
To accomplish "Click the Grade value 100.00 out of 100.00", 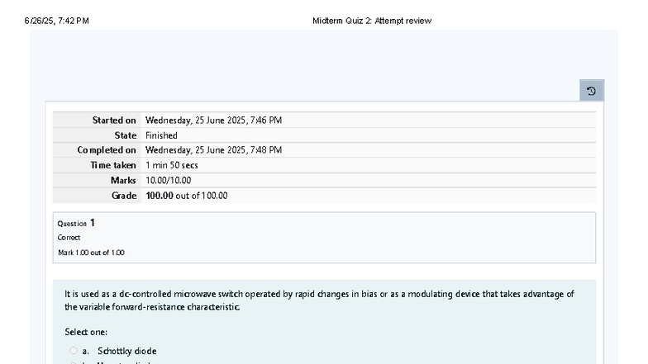I will point(186,196).
